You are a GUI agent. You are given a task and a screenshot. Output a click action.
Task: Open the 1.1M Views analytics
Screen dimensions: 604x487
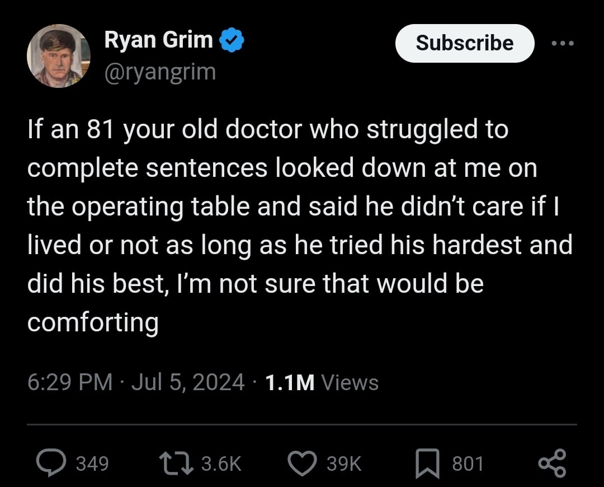322,383
